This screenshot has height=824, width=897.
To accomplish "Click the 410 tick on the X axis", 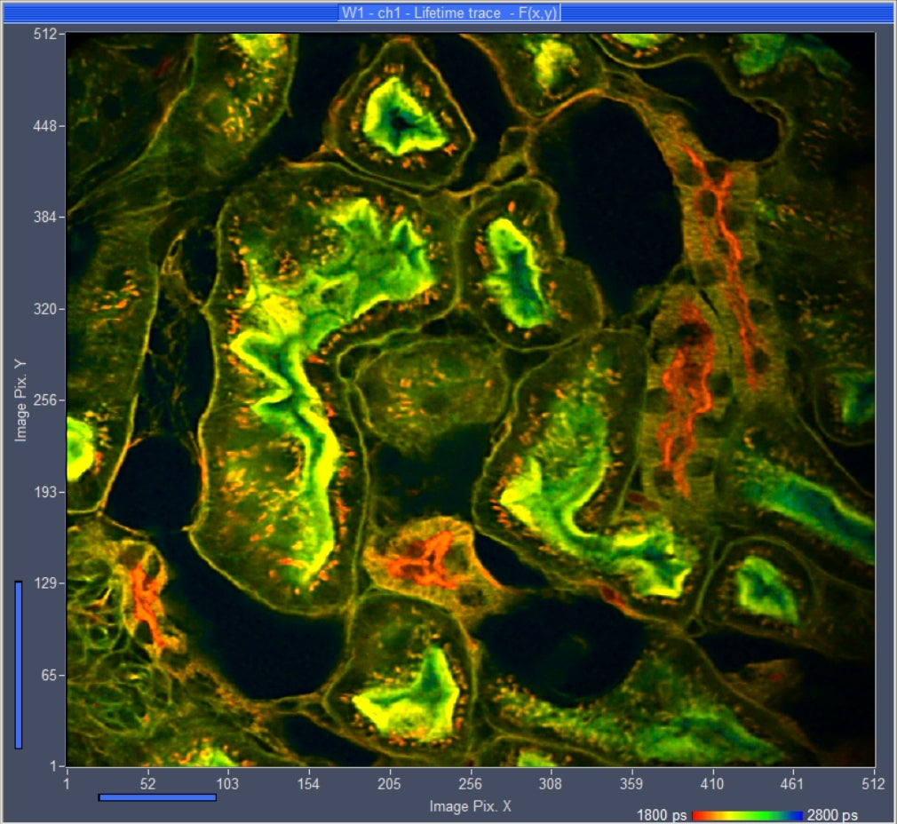I will [712, 784].
